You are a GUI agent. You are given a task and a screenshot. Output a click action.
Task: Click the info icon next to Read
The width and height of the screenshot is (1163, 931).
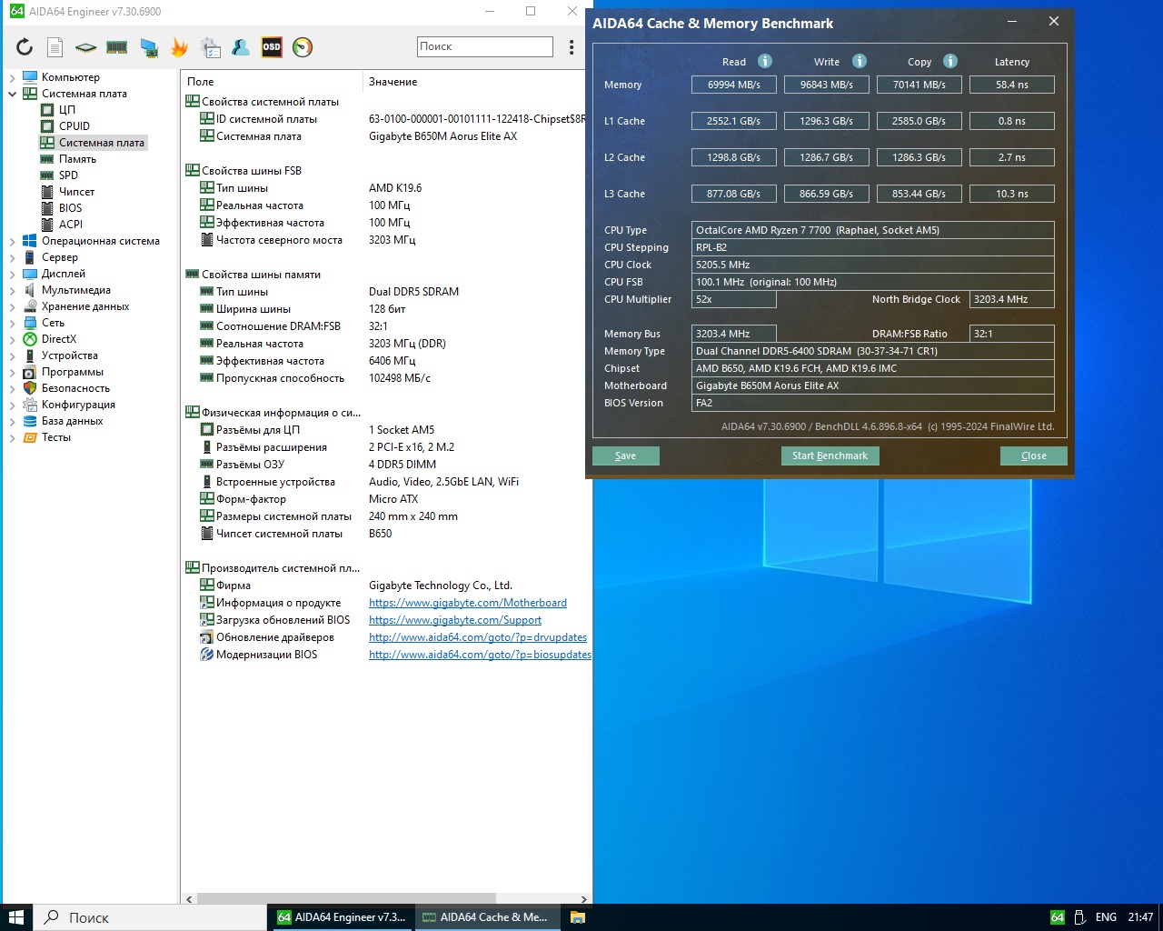[765, 61]
